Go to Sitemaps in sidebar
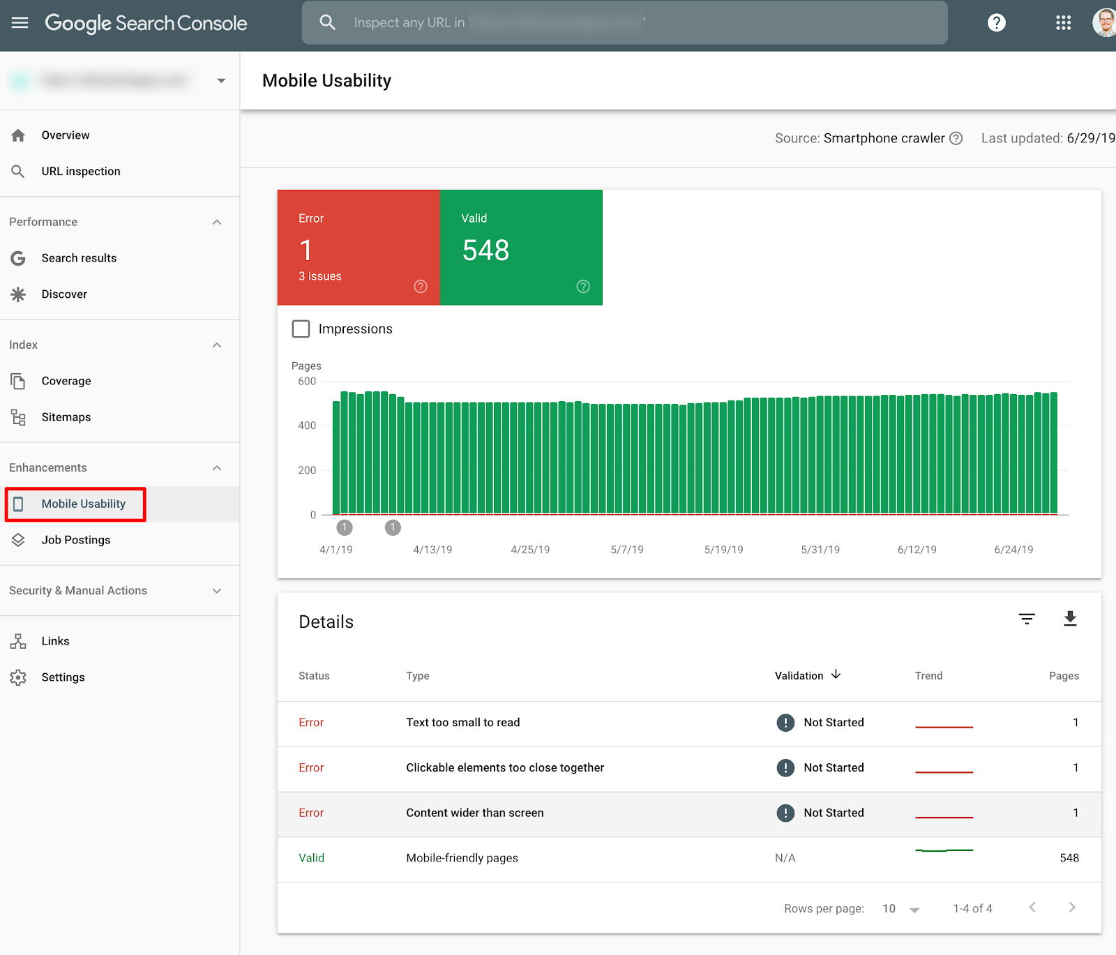The image size is (1116, 955). click(66, 417)
